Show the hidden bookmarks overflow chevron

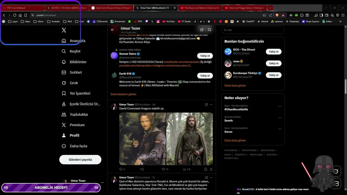point(340,21)
